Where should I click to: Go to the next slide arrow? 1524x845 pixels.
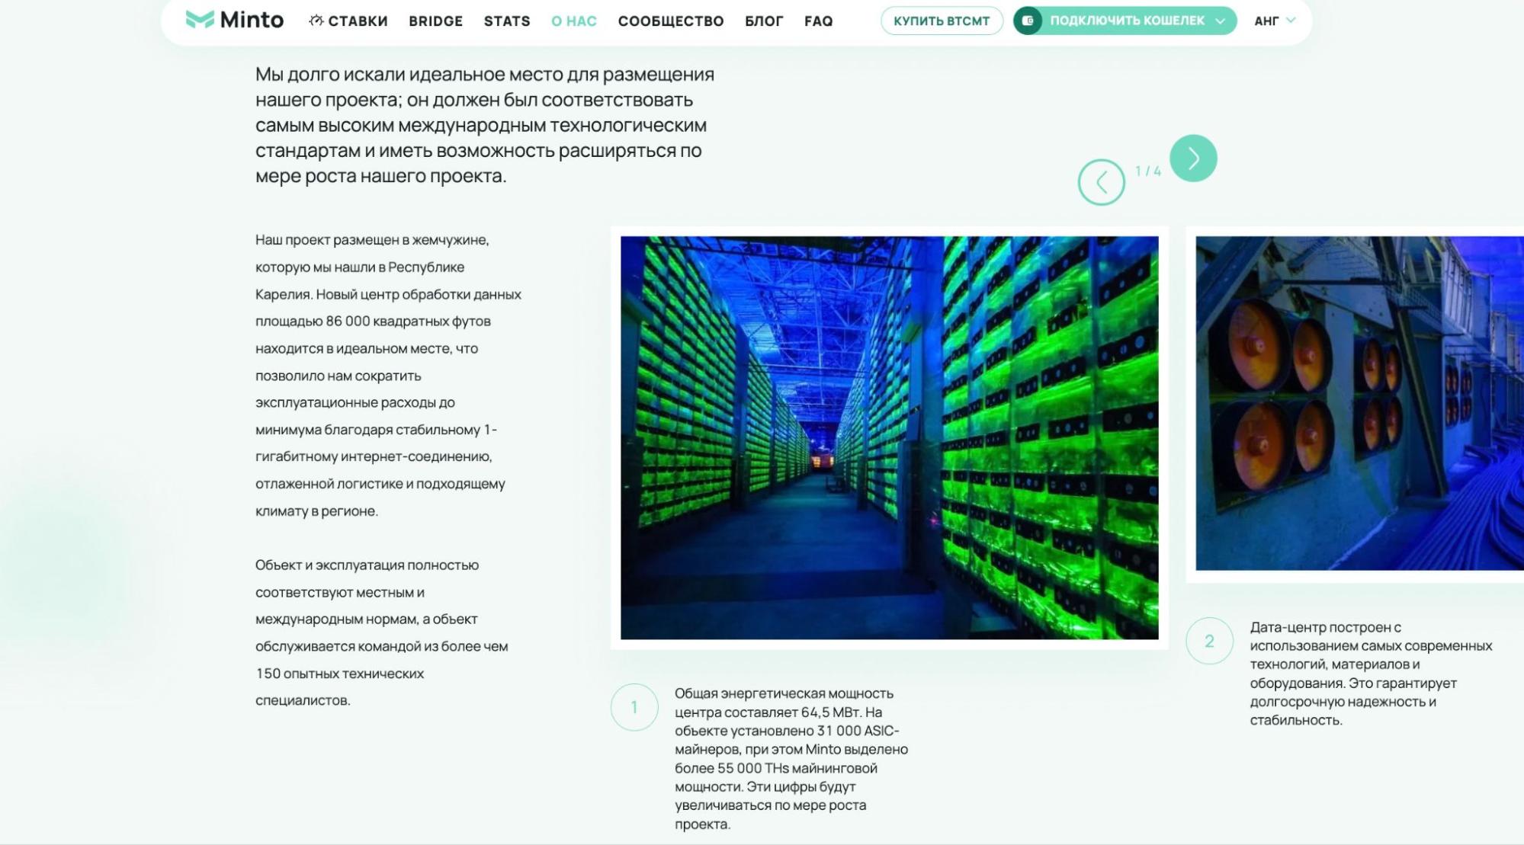1192,158
